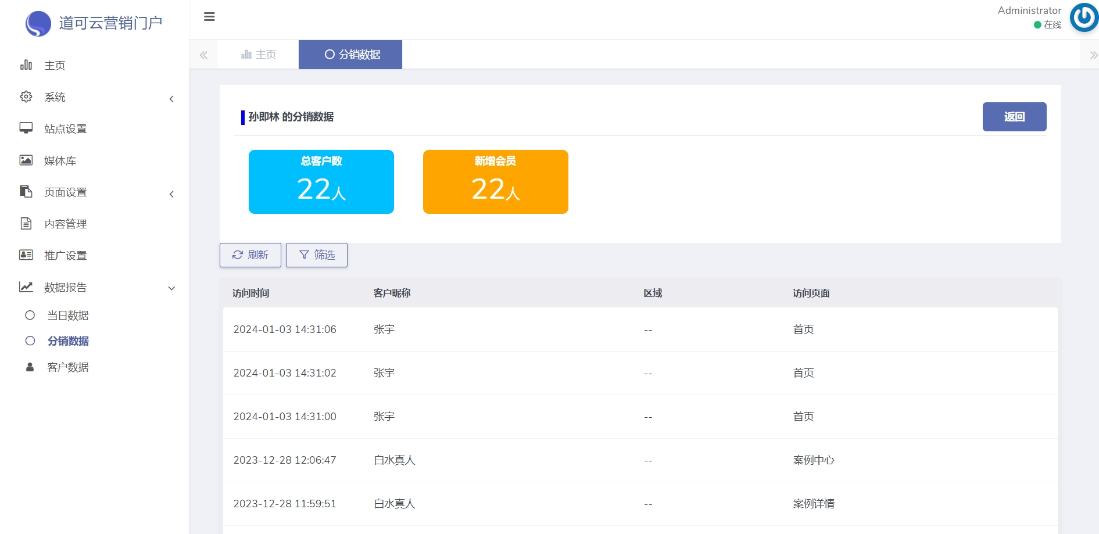Open 媒体库 via its image icon
This screenshot has width=1099, height=534.
[26, 160]
